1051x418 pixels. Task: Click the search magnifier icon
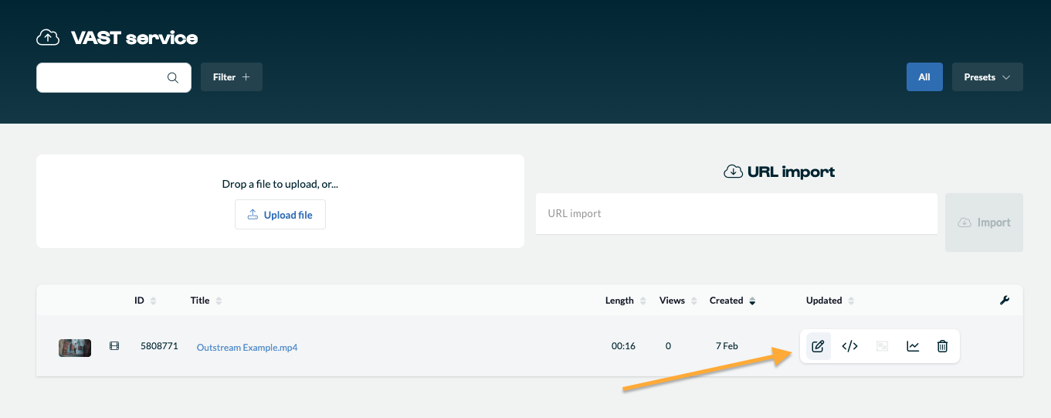tap(173, 78)
